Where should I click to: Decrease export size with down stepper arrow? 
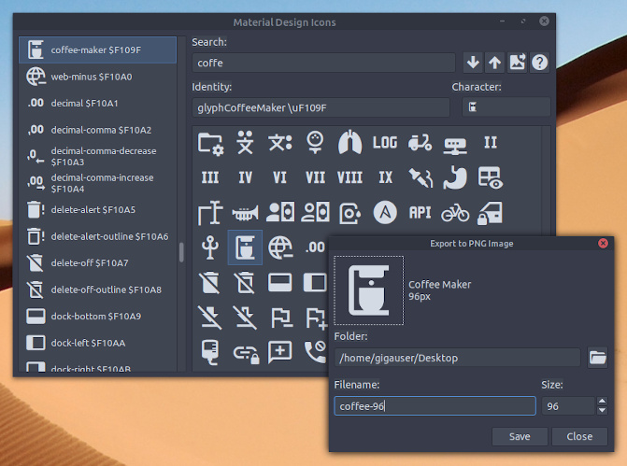click(602, 411)
